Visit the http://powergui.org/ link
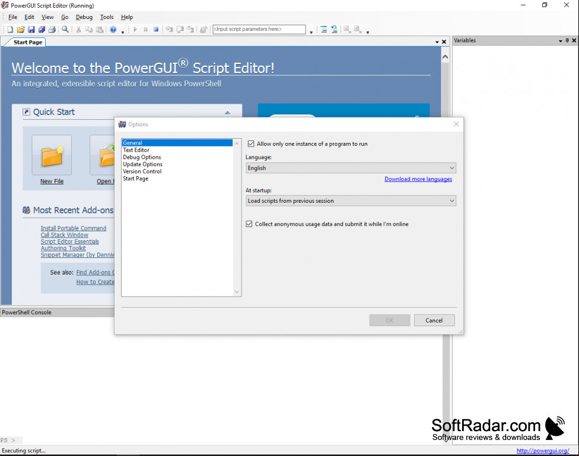 (x=543, y=451)
